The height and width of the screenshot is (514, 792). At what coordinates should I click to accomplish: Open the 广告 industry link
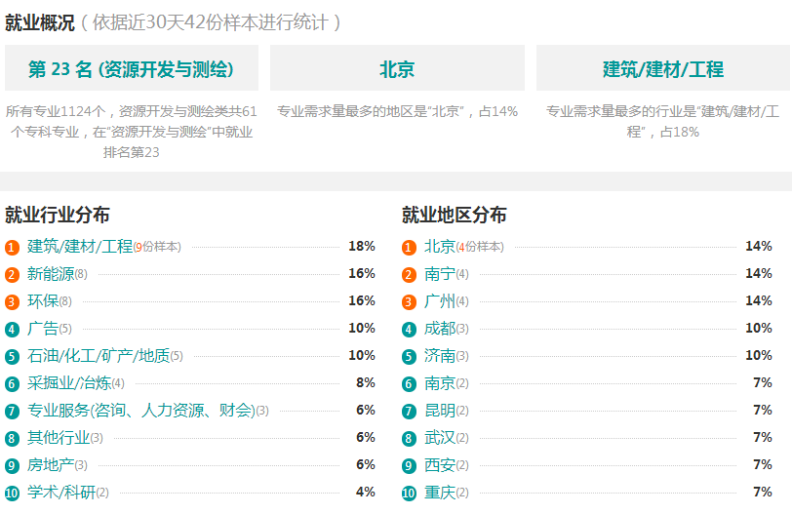(x=43, y=328)
